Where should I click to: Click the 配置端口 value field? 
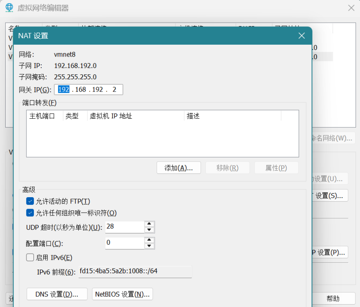(x=125, y=243)
